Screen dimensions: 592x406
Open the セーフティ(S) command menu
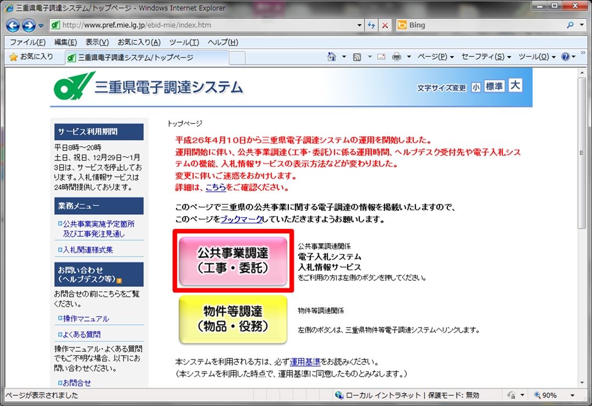point(486,57)
